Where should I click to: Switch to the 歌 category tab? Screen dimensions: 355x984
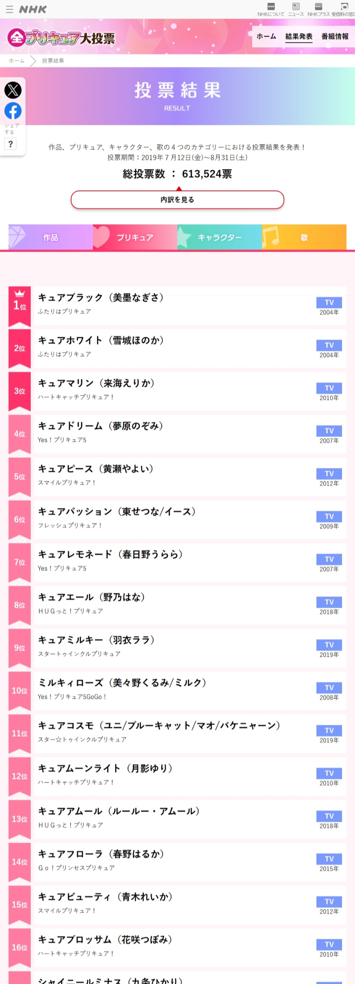304,237
